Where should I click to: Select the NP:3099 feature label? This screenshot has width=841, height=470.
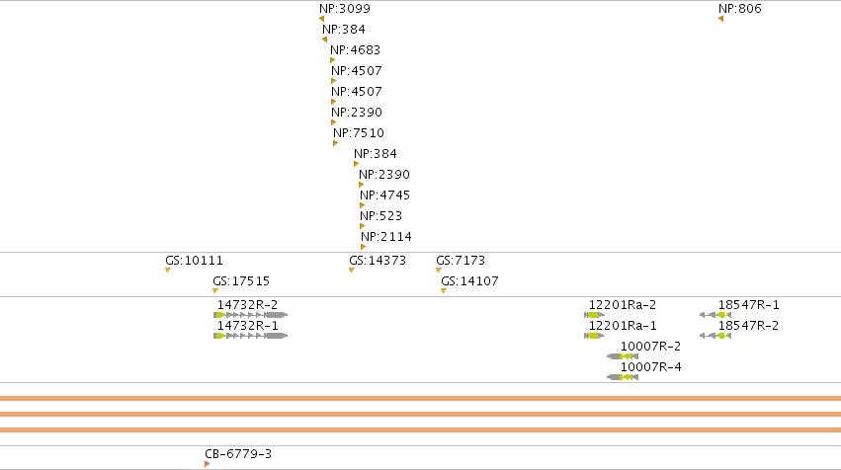[345, 9]
